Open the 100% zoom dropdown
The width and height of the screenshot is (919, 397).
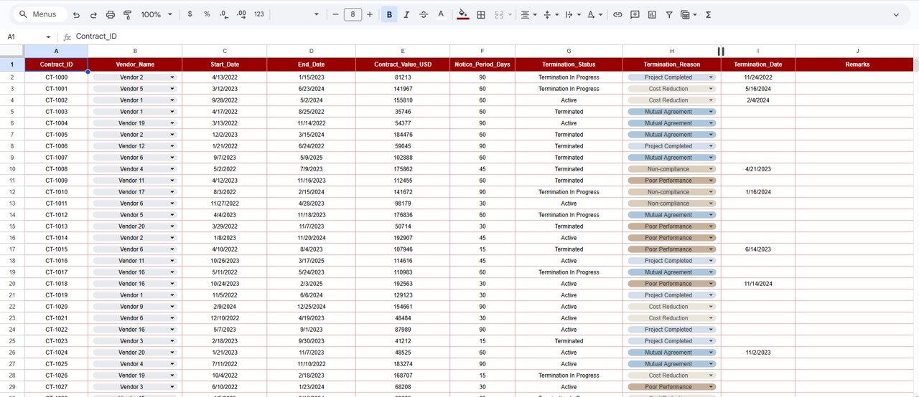(157, 14)
